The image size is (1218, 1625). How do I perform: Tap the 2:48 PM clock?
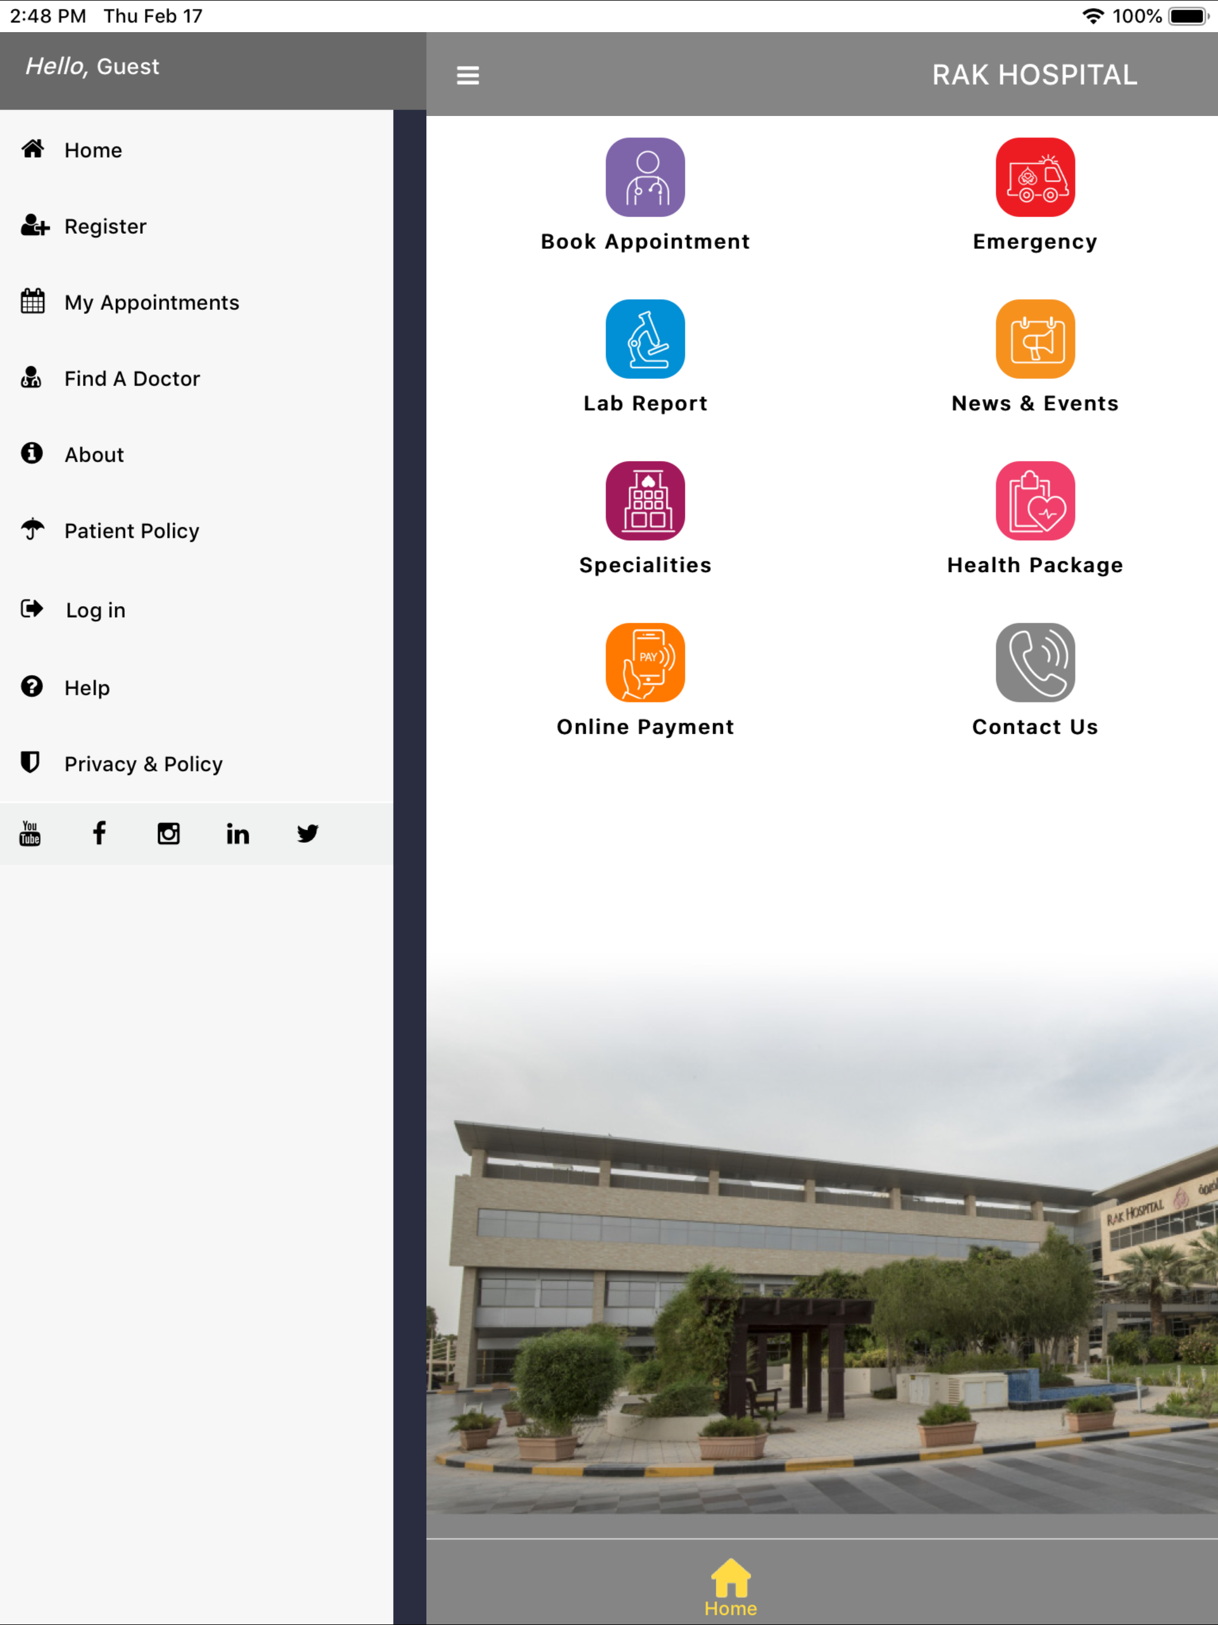[48, 16]
